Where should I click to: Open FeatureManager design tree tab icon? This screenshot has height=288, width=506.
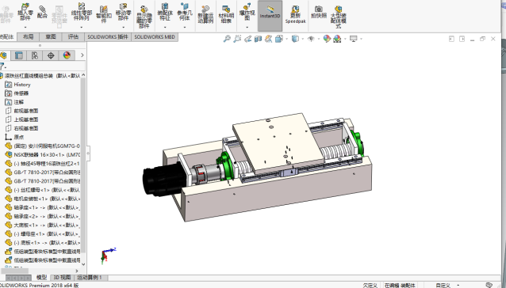(x=3, y=55)
